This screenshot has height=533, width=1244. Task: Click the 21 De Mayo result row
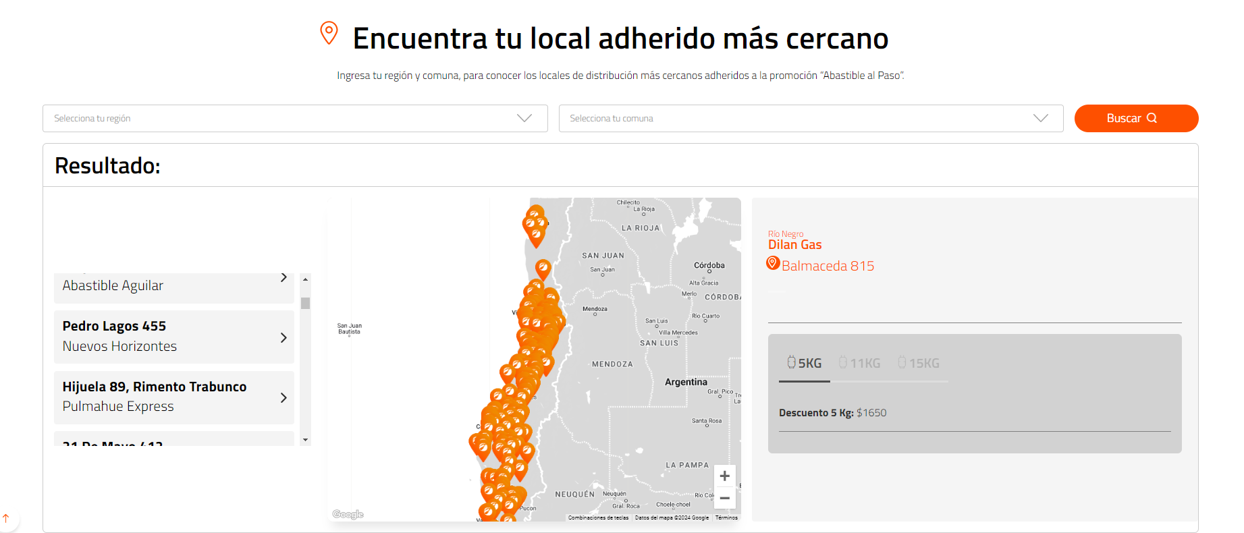coord(174,439)
